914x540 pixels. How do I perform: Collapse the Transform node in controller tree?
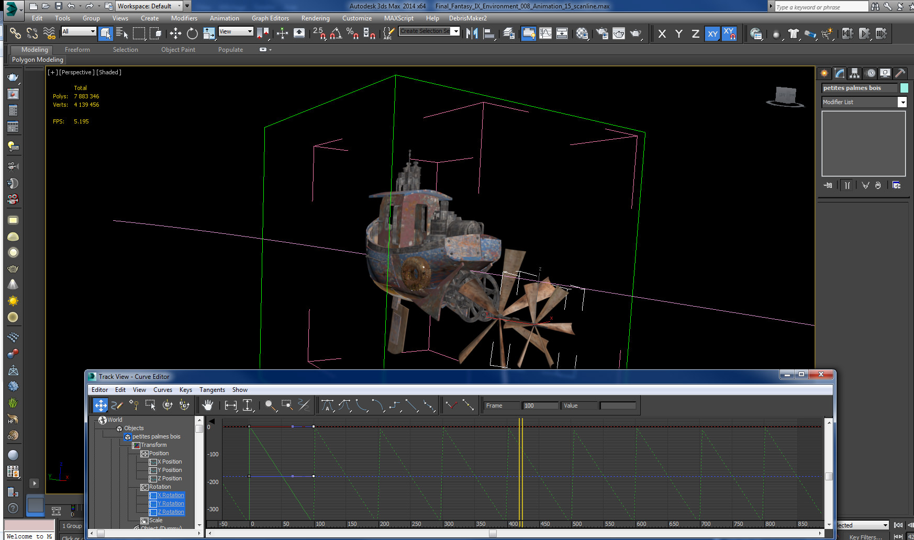click(136, 445)
